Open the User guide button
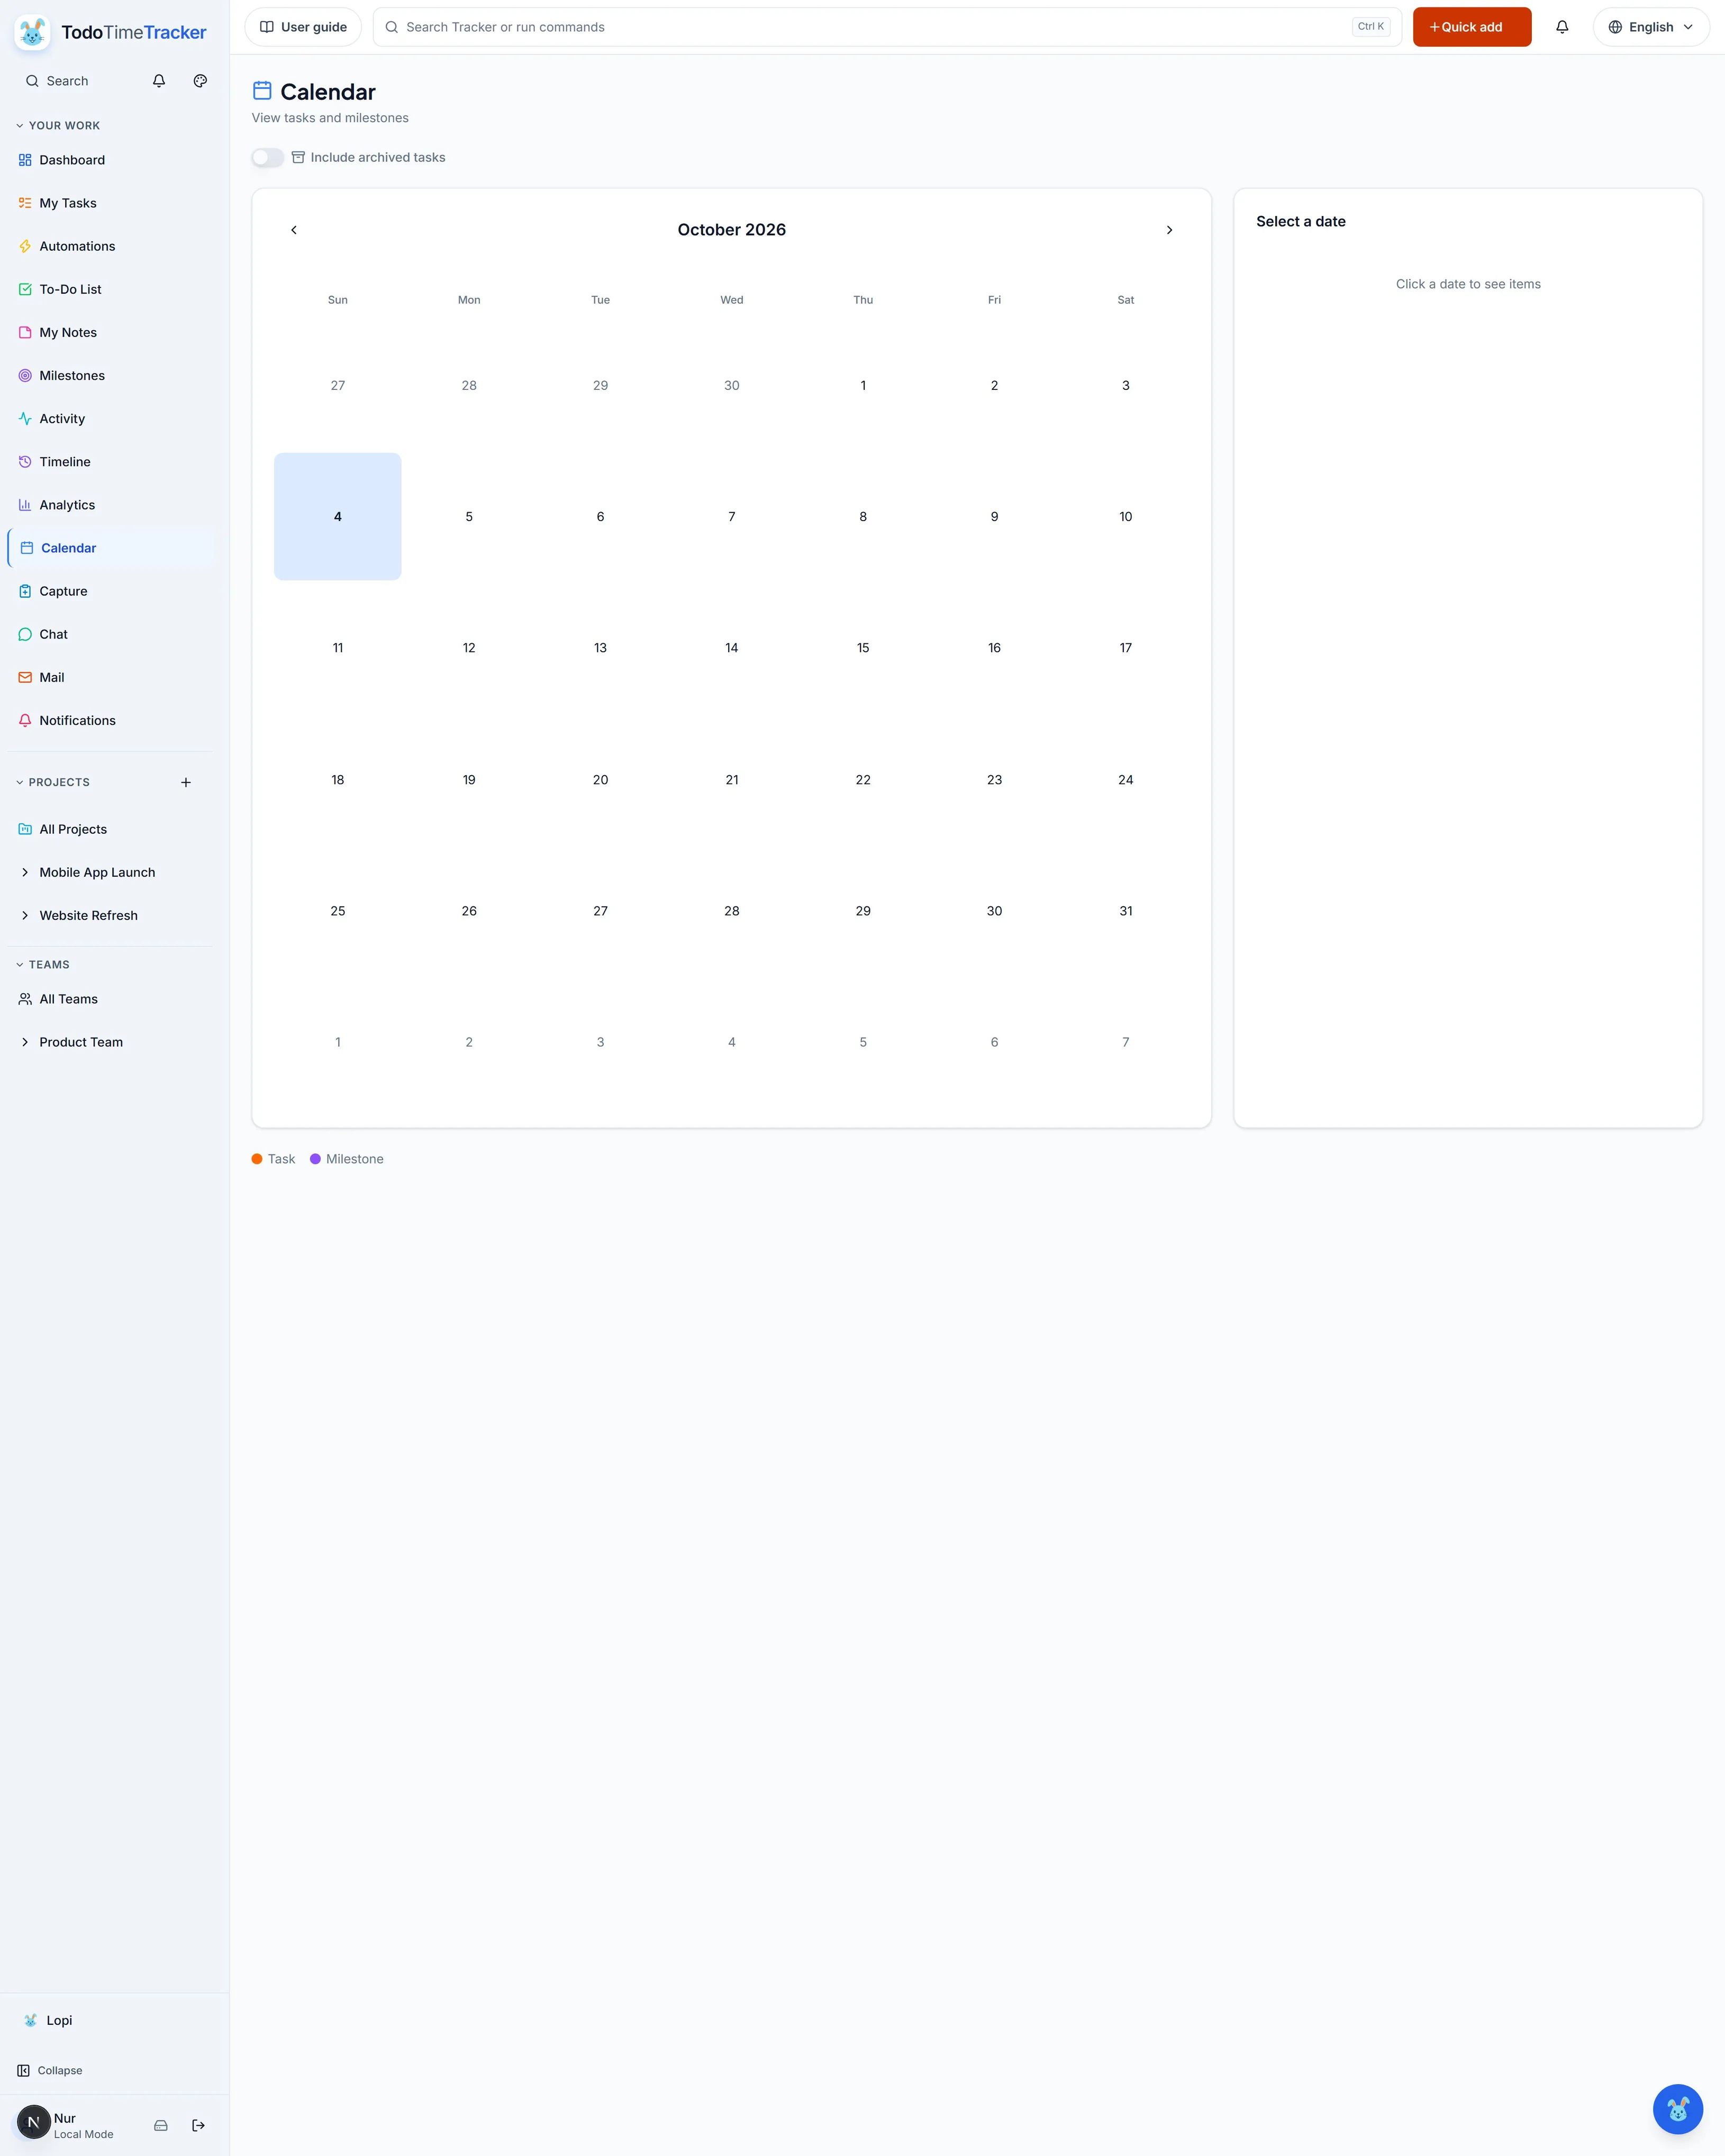 click(x=303, y=27)
